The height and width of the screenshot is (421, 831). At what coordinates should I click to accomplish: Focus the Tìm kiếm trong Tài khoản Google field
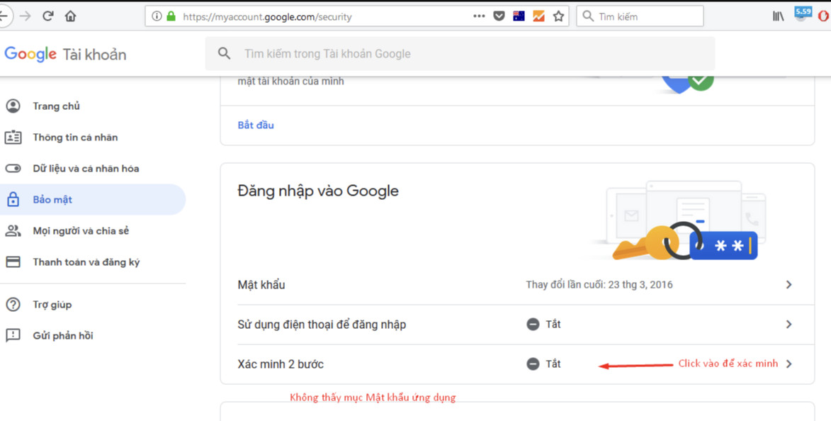tap(460, 54)
